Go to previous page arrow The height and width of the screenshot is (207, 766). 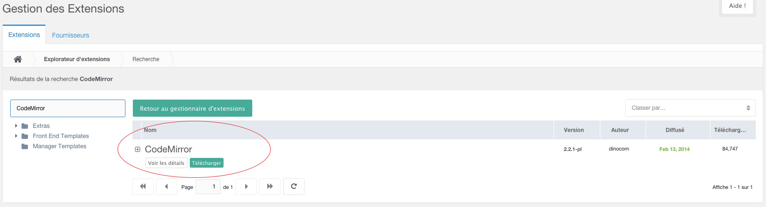(166, 186)
